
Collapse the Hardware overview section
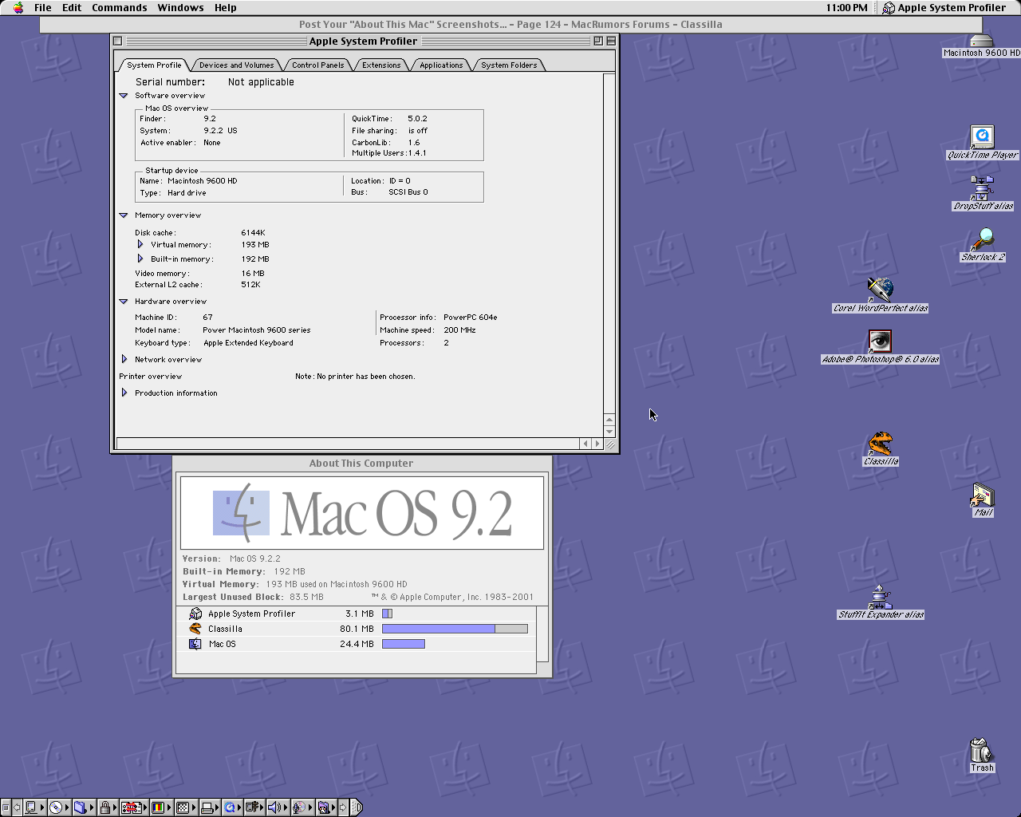124,302
